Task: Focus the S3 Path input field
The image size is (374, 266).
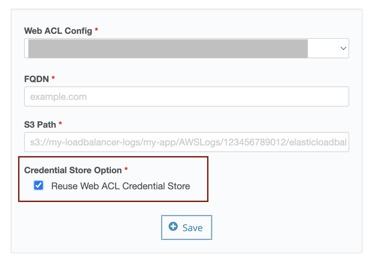Action: (x=187, y=142)
